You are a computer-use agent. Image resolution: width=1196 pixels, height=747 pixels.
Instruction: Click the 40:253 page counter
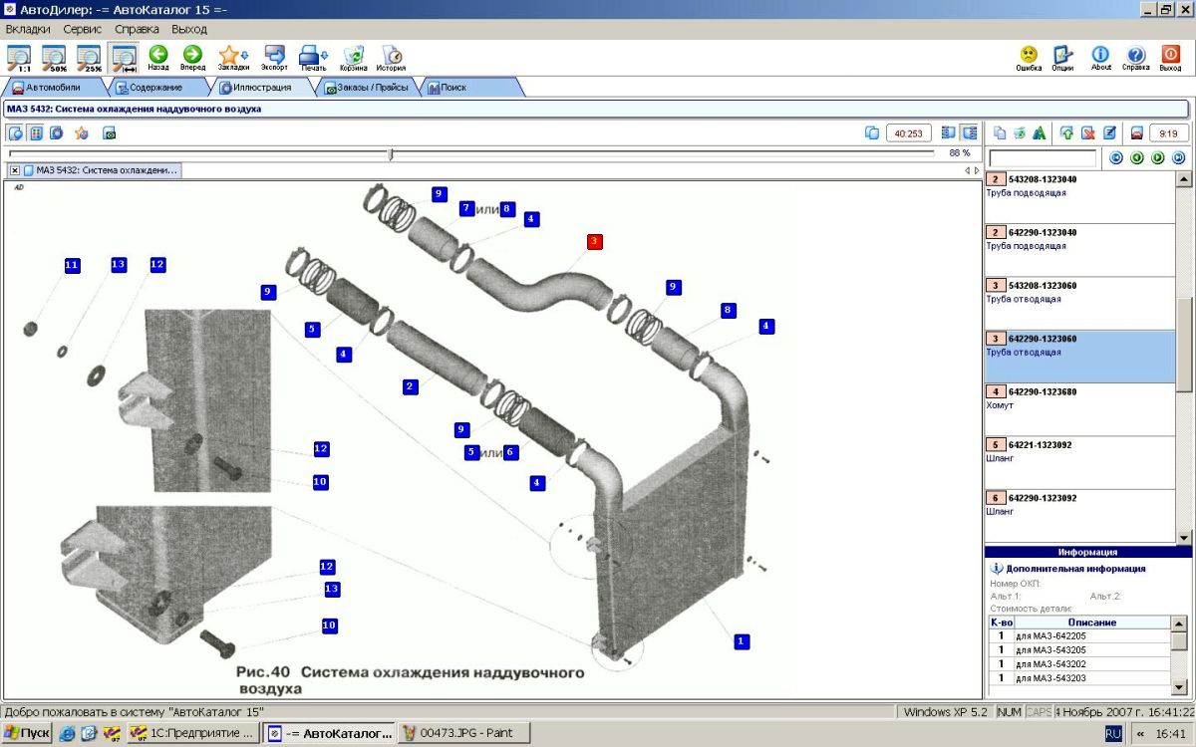[x=909, y=132]
